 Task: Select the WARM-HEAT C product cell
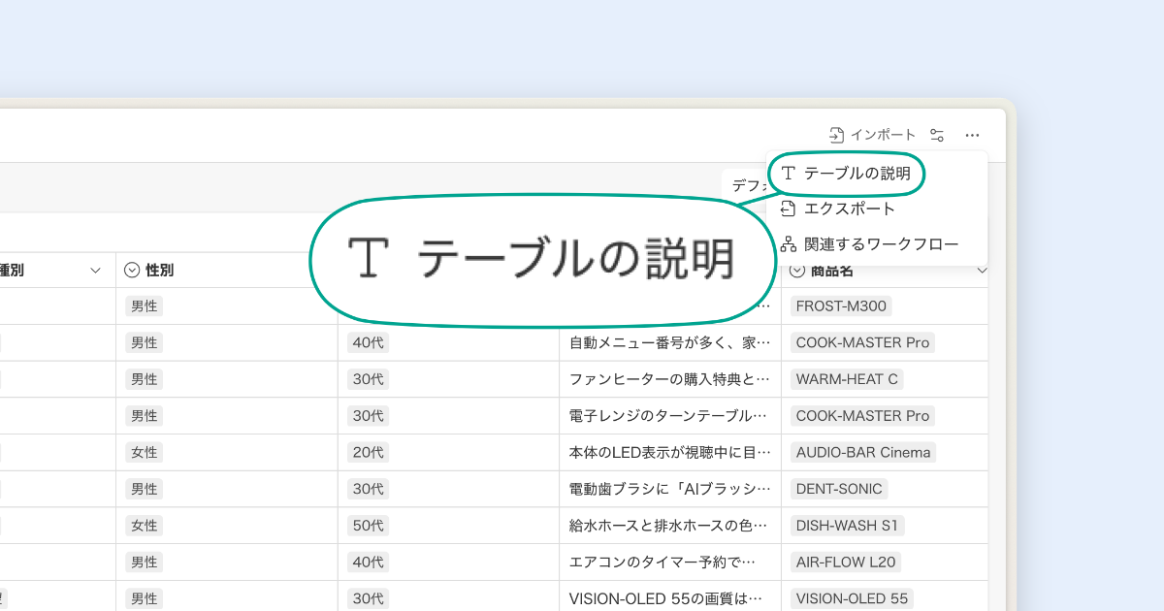(x=847, y=378)
